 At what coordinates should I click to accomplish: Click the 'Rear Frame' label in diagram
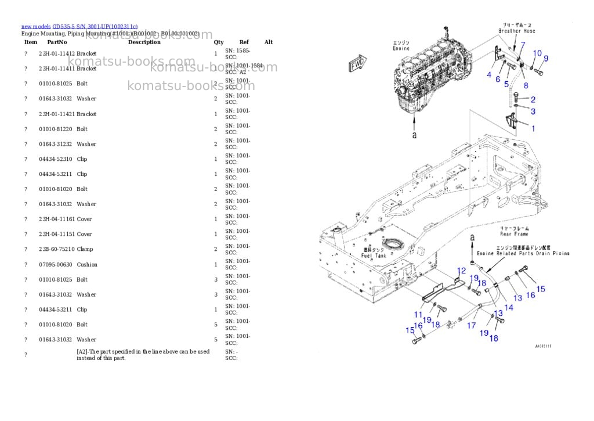click(514, 234)
